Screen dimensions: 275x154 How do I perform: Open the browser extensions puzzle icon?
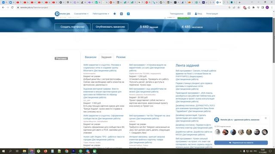[x=254, y=8]
